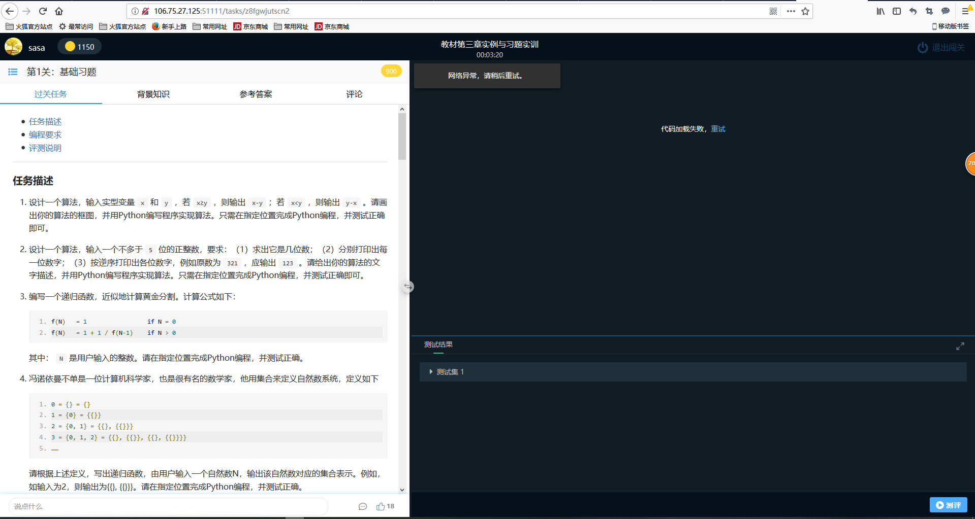Image resolution: width=975 pixels, height=519 pixels.
Task: Click the comment bubble icon at bottom
Action: tap(363, 506)
